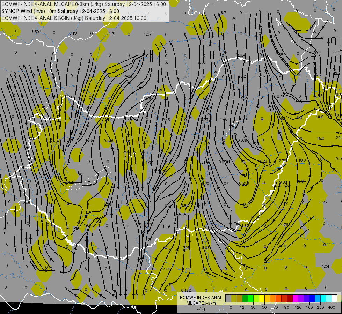This screenshot has height=314, width=342.
Task: Choose the dark red legend swatch
Action: tap(290, 299)
